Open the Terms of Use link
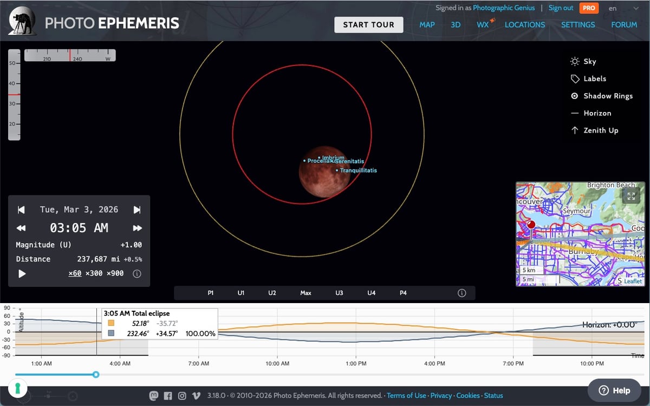The image size is (650, 406). pyautogui.click(x=406, y=396)
